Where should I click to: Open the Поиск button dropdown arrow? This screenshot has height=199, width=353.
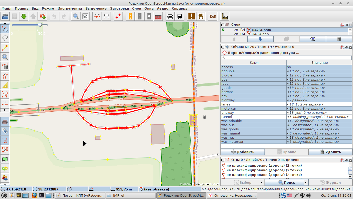306,182
